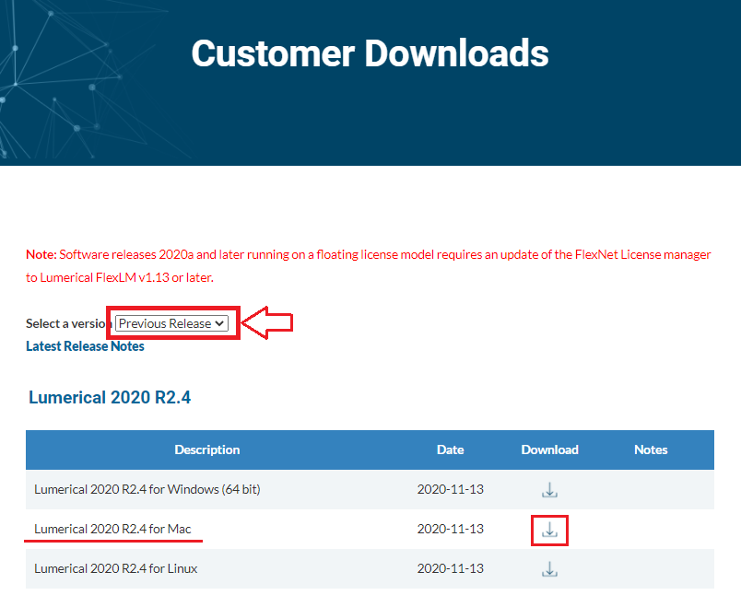
Task: Select the Lumerical 2020 R2.4 for Mac text
Action: click(112, 529)
